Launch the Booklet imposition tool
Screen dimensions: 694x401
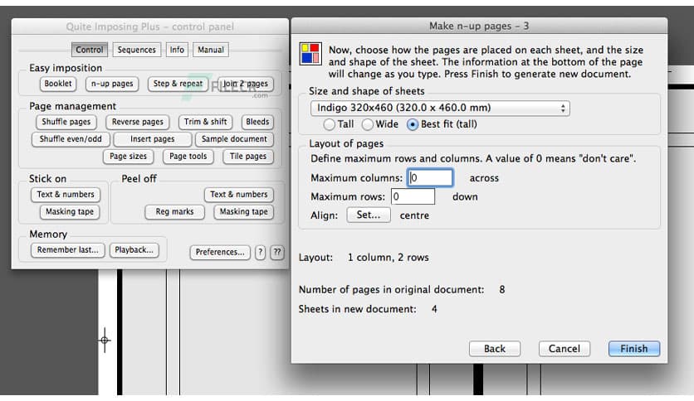pos(58,84)
